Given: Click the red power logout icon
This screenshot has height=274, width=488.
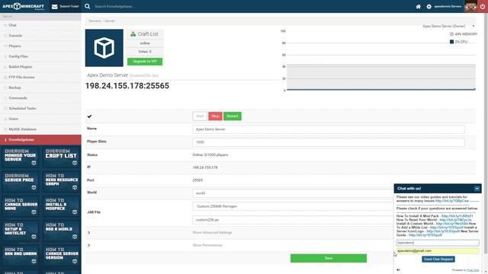Looking at the screenshot, I should coord(483,6).
